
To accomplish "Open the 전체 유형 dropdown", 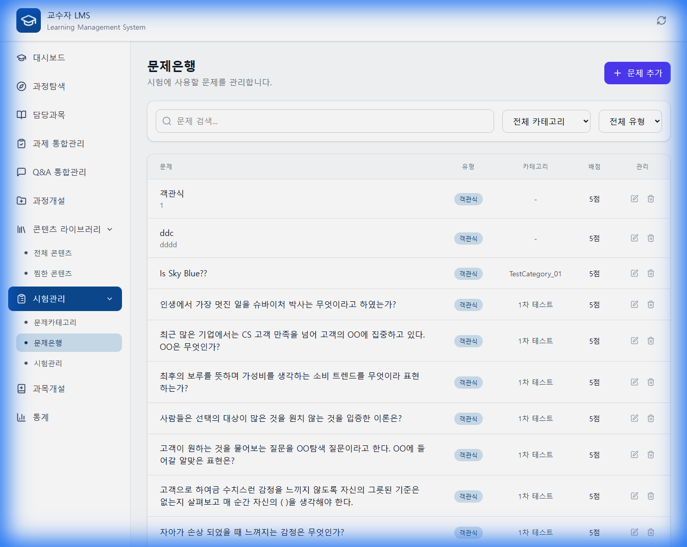I will pyautogui.click(x=630, y=121).
